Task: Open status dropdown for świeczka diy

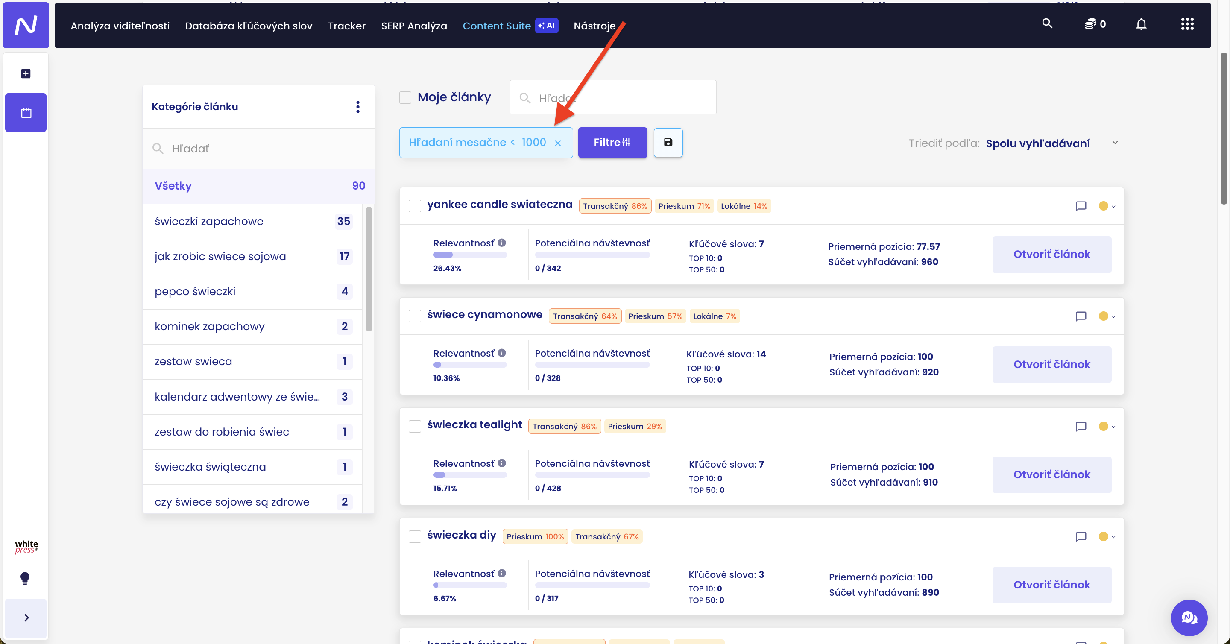Action: tap(1106, 536)
